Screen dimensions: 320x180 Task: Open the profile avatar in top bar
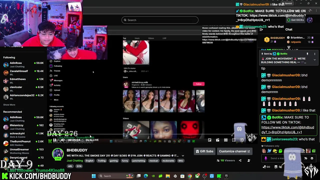pos(310,20)
